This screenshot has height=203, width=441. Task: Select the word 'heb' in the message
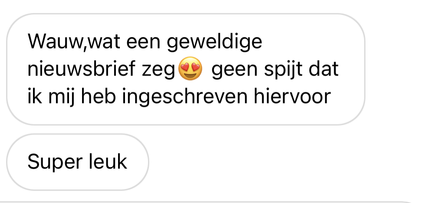coord(98,96)
